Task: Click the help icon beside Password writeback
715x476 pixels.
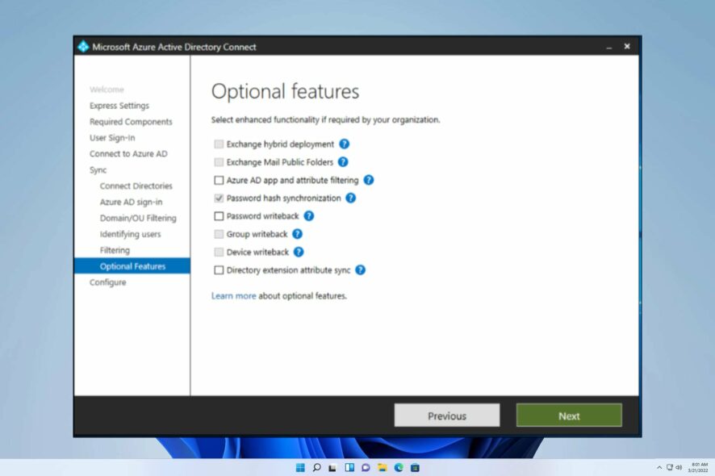Action: point(309,216)
